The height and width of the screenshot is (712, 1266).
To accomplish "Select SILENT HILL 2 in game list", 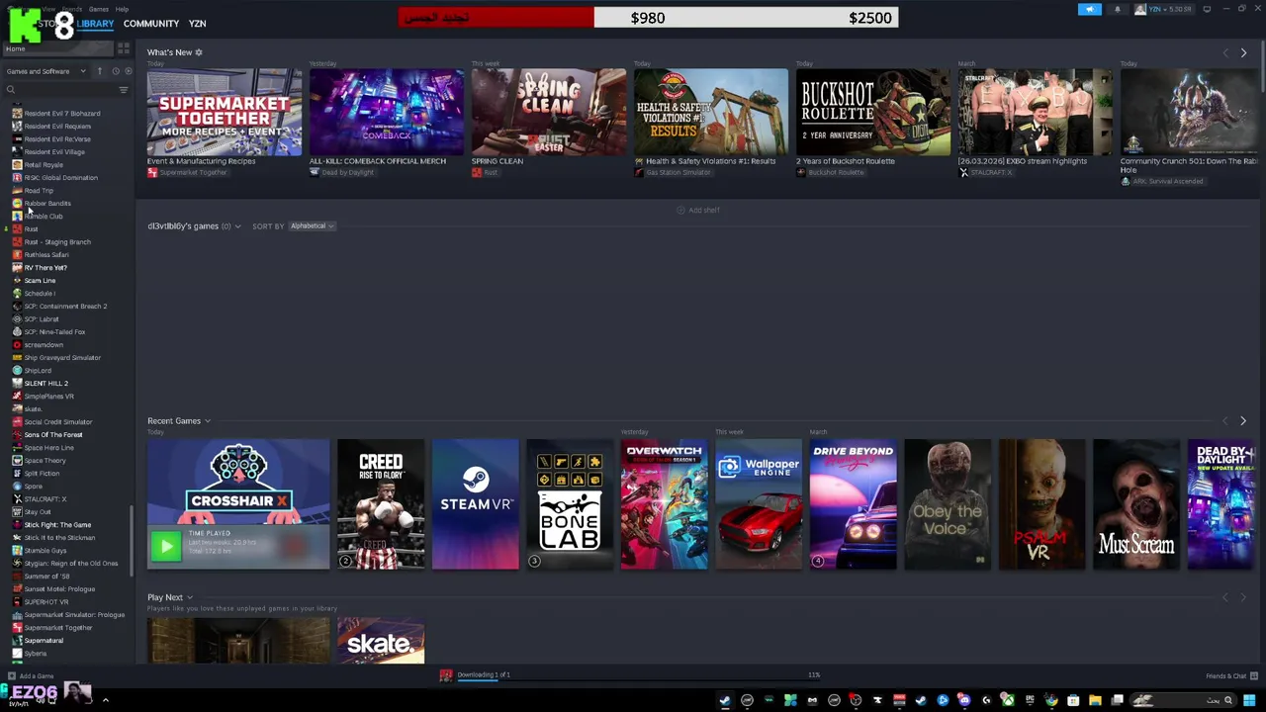I will [45, 384].
